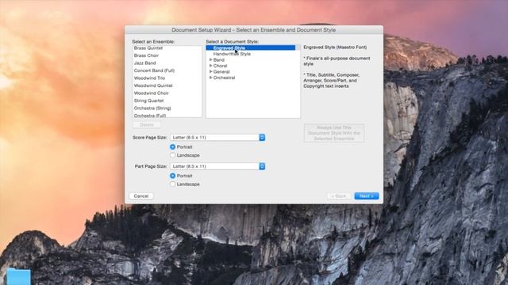508x285 pixels.
Task: Set Score page to Landscape
Action: pyautogui.click(x=173, y=155)
